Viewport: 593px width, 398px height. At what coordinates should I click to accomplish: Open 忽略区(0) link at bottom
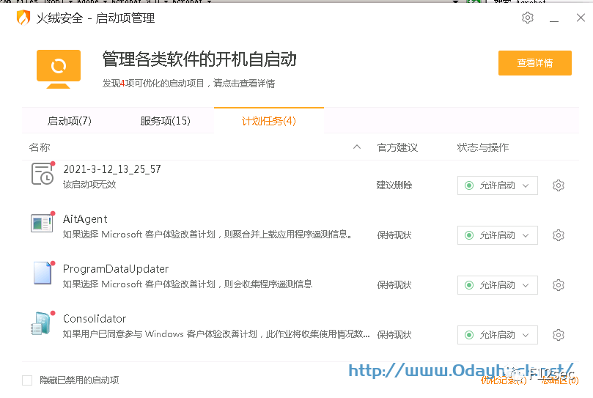click(x=560, y=380)
